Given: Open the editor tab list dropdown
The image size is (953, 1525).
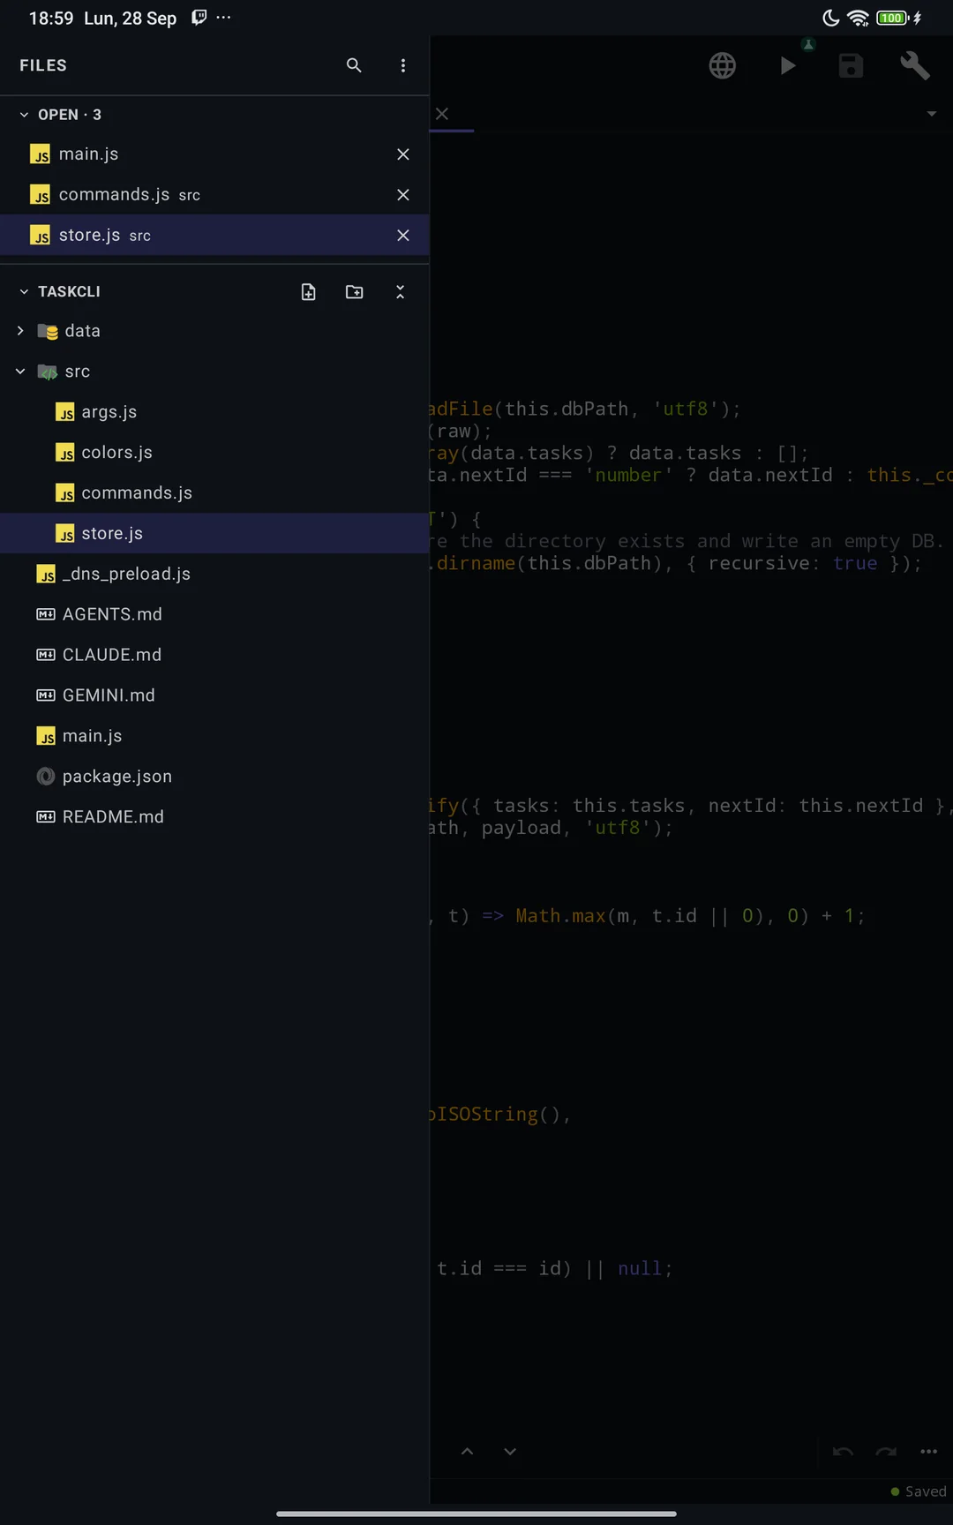Looking at the screenshot, I should click(932, 114).
